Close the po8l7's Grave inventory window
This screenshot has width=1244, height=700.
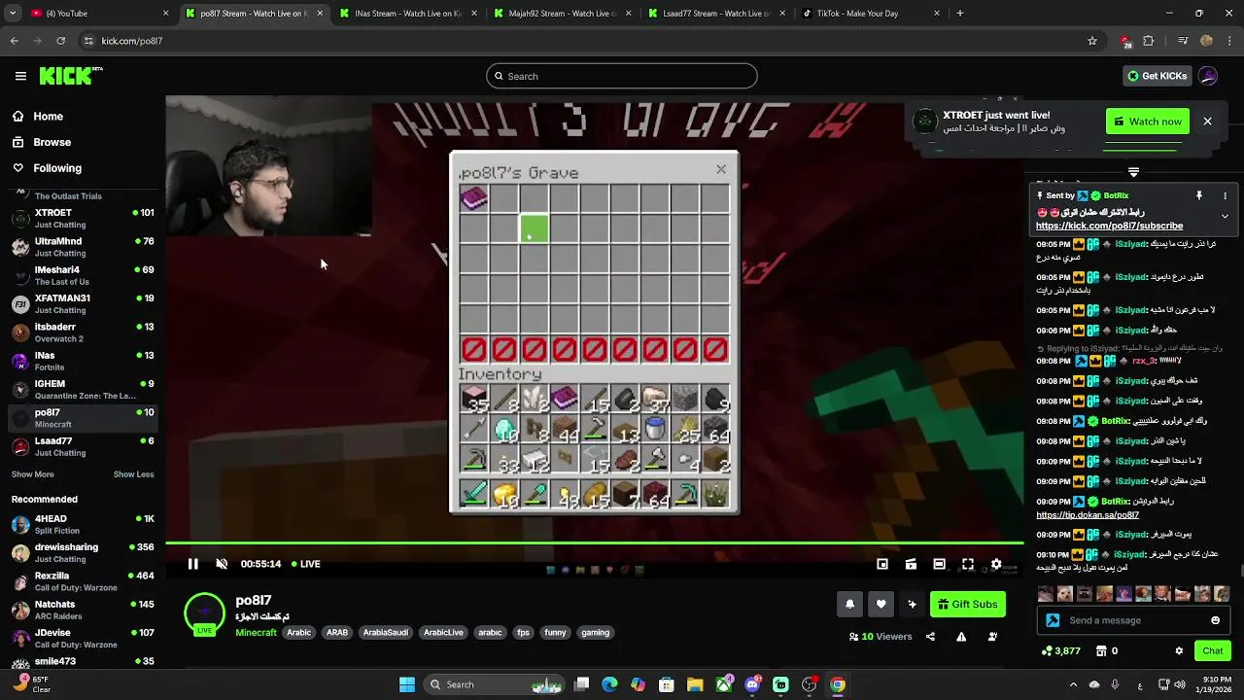pos(721,169)
